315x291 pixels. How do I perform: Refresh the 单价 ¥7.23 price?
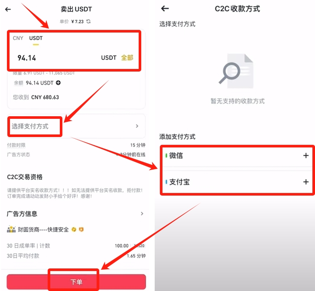click(88, 21)
